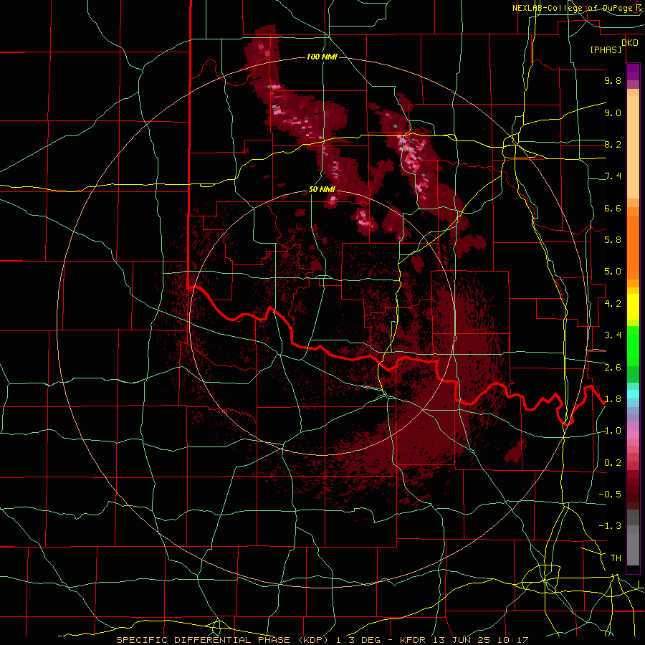This screenshot has width=645, height=645.
Task: Click the KFDR radar site identifier
Action: click(x=413, y=640)
